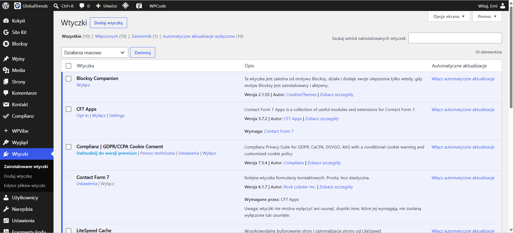Click Opt In for CF7 Apps
This screenshot has height=233, width=513.
(x=82, y=115)
